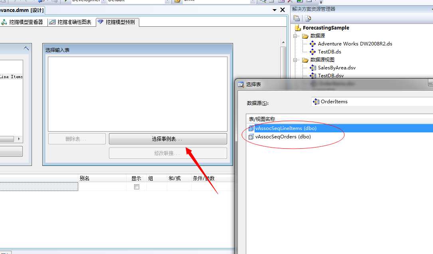
Task: Select the ForecastingSample project node
Action: pyautogui.click(x=326, y=28)
